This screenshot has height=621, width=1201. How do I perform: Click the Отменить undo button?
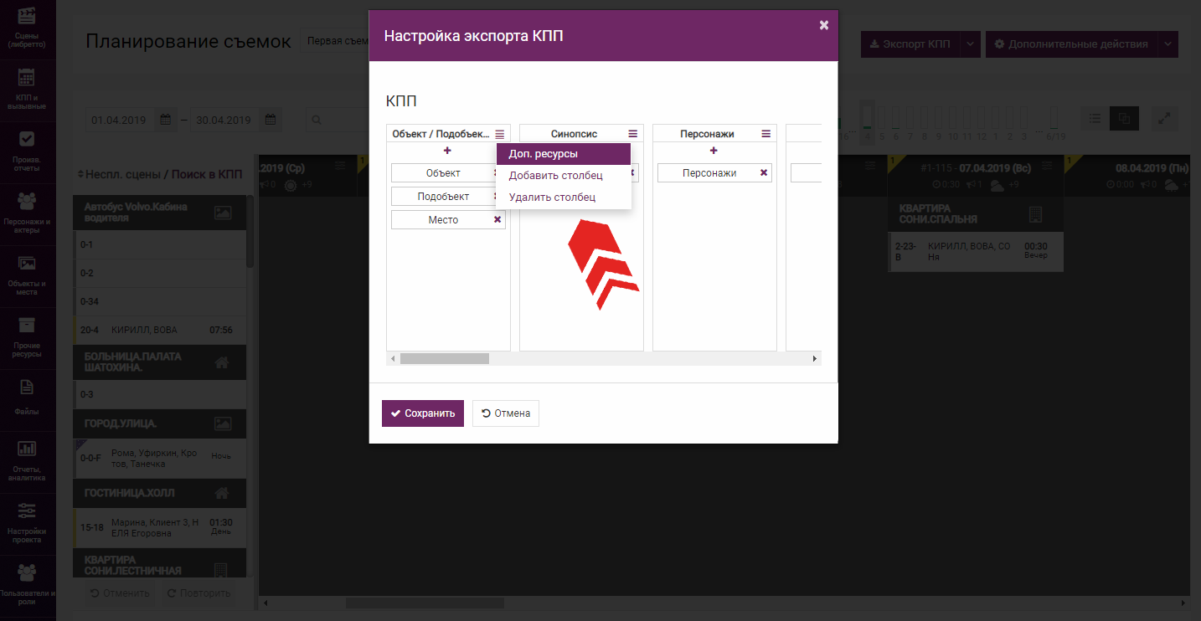[x=121, y=593]
